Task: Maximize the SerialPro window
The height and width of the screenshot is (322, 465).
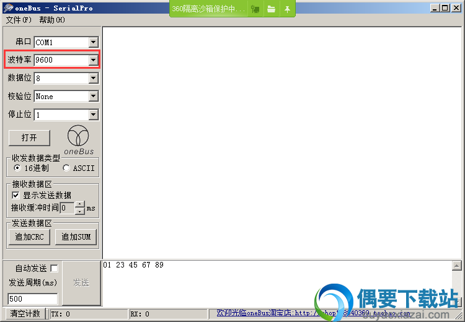Action: point(445,8)
